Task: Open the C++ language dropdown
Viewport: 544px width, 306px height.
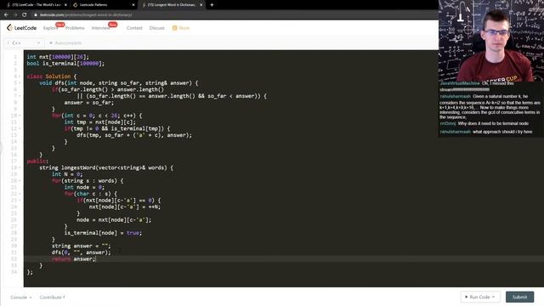Action: coord(24,42)
